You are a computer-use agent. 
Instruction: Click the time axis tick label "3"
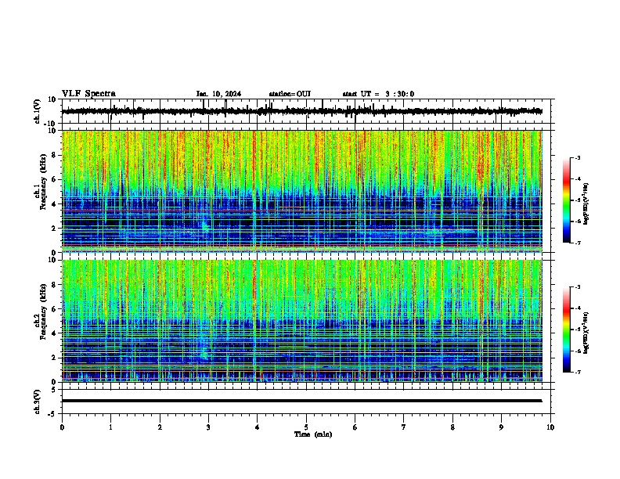pyautogui.click(x=208, y=427)
